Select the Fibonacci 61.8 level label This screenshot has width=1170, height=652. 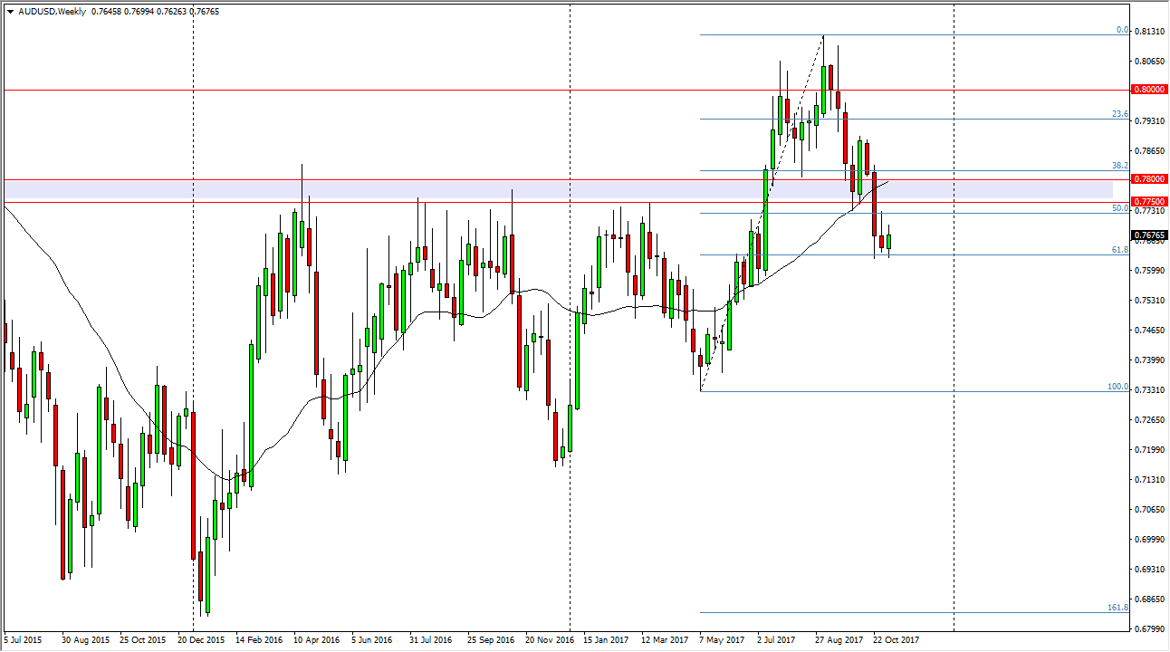tap(1119, 250)
